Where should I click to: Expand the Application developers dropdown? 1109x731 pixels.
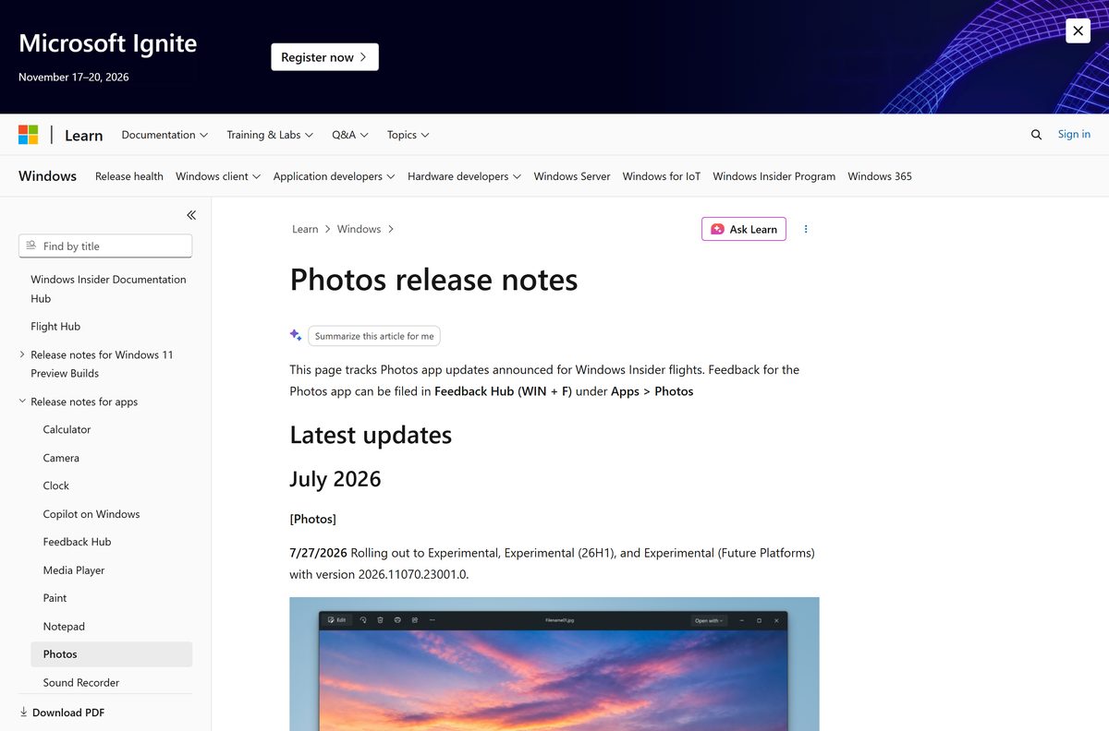click(x=335, y=176)
